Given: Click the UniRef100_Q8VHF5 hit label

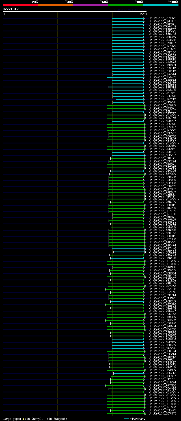Looking at the screenshot, I should (162, 413).
